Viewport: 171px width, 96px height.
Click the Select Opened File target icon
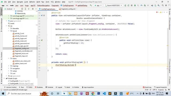click(22, 9)
